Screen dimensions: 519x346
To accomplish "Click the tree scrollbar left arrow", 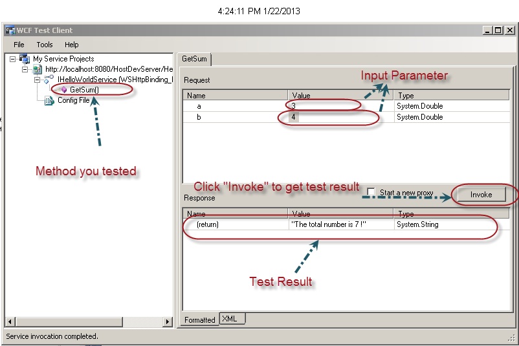I will pyautogui.click(x=10, y=321).
